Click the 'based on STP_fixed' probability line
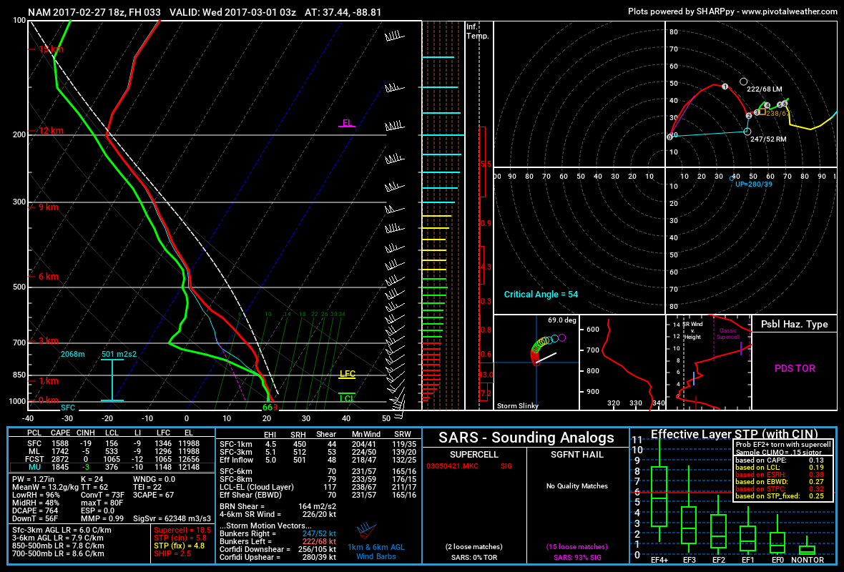844x572 pixels. 780,495
